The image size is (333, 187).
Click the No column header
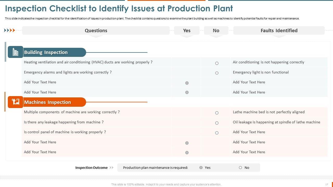click(216, 30)
